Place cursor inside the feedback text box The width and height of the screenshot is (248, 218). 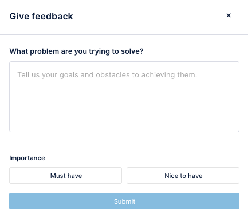[x=124, y=97]
